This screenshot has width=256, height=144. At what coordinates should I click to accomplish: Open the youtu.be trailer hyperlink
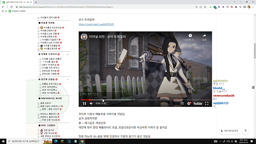pos(96,24)
